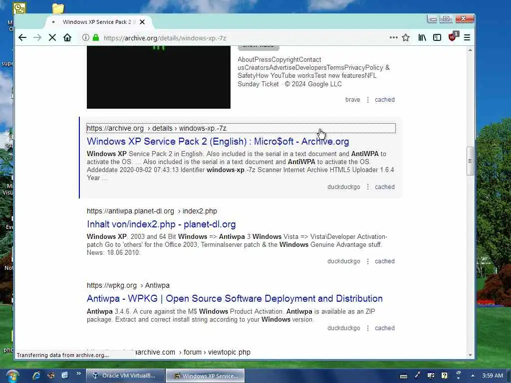Screen dimensions: 511x383
Task: Expand quick launch overflow chevron
Action: tap(78, 374)
